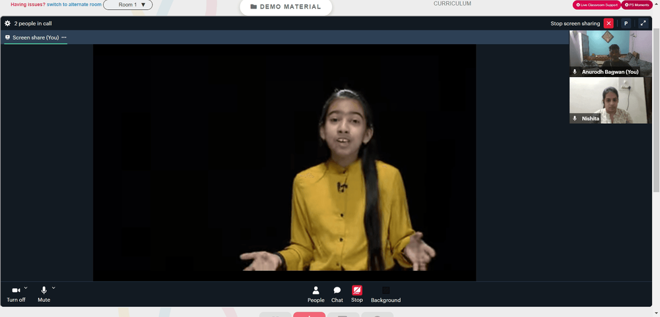The image size is (660, 317).
Task: Click Live Classroom Support button
Action: [597, 5]
